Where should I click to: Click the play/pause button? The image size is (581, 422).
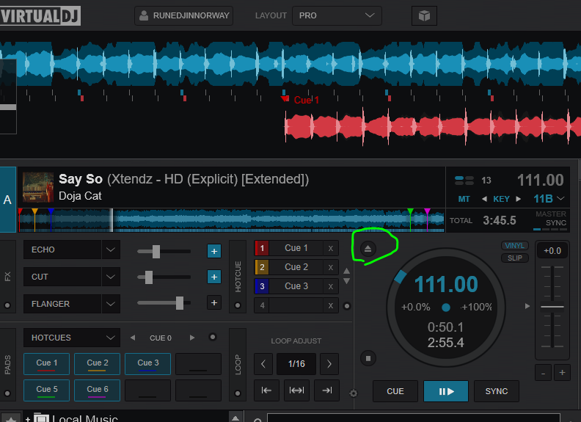click(446, 391)
